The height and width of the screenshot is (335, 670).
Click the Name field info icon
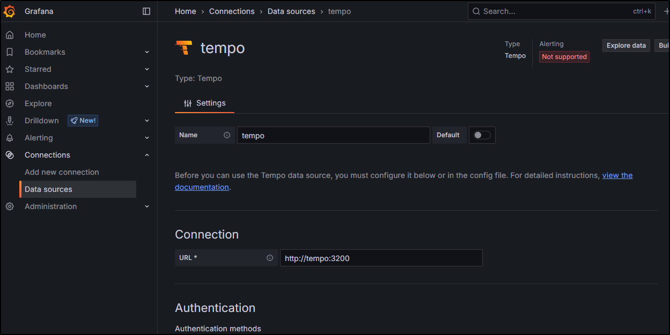pyautogui.click(x=227, y=135)
